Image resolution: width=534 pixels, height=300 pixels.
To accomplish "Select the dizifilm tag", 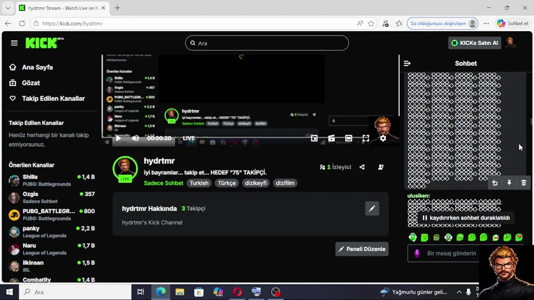I will click(x=285, y=183).
